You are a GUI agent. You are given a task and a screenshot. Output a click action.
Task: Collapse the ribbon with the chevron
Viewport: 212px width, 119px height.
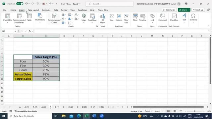(x=208, y=26)
